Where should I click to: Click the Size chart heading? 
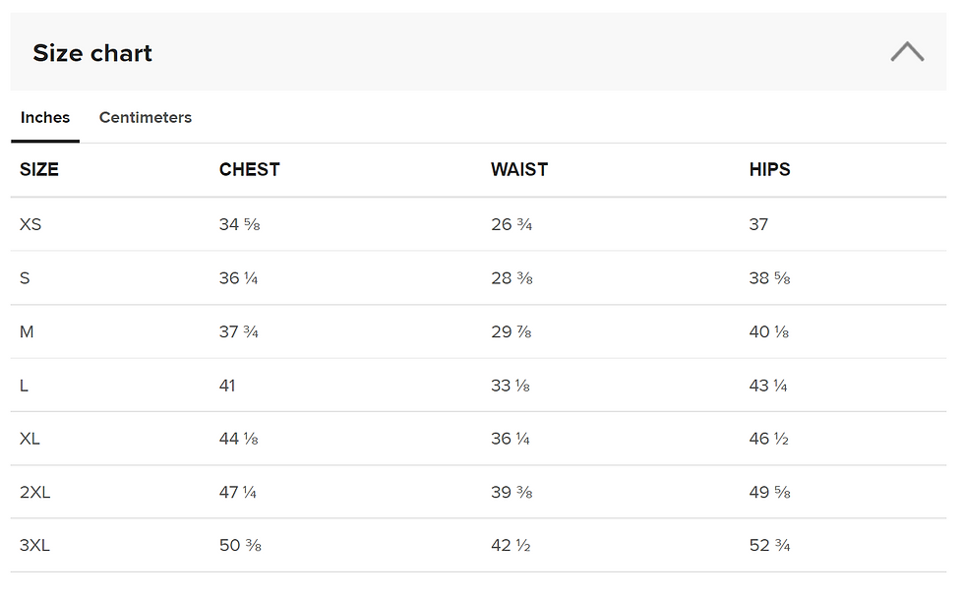coord(92,53)
